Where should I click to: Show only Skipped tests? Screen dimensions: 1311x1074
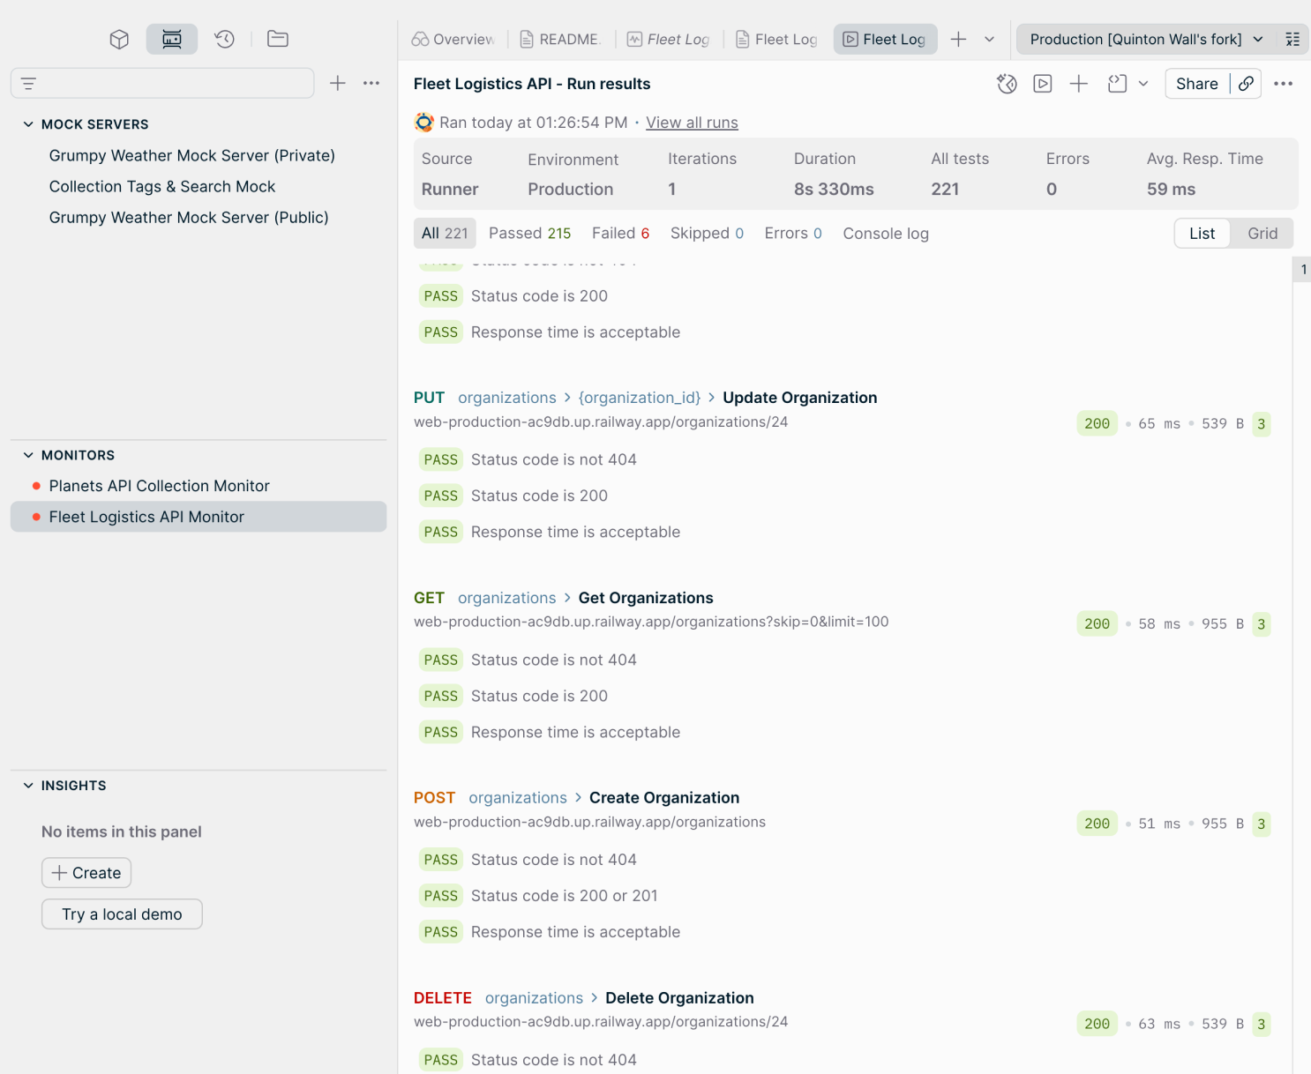point(706,233)
